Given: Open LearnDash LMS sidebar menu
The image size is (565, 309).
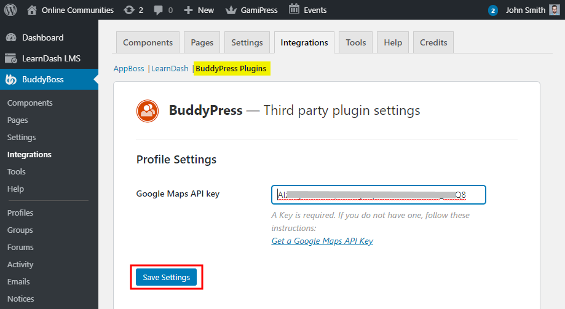Looking at the screenshot, I should pos(51,58).
